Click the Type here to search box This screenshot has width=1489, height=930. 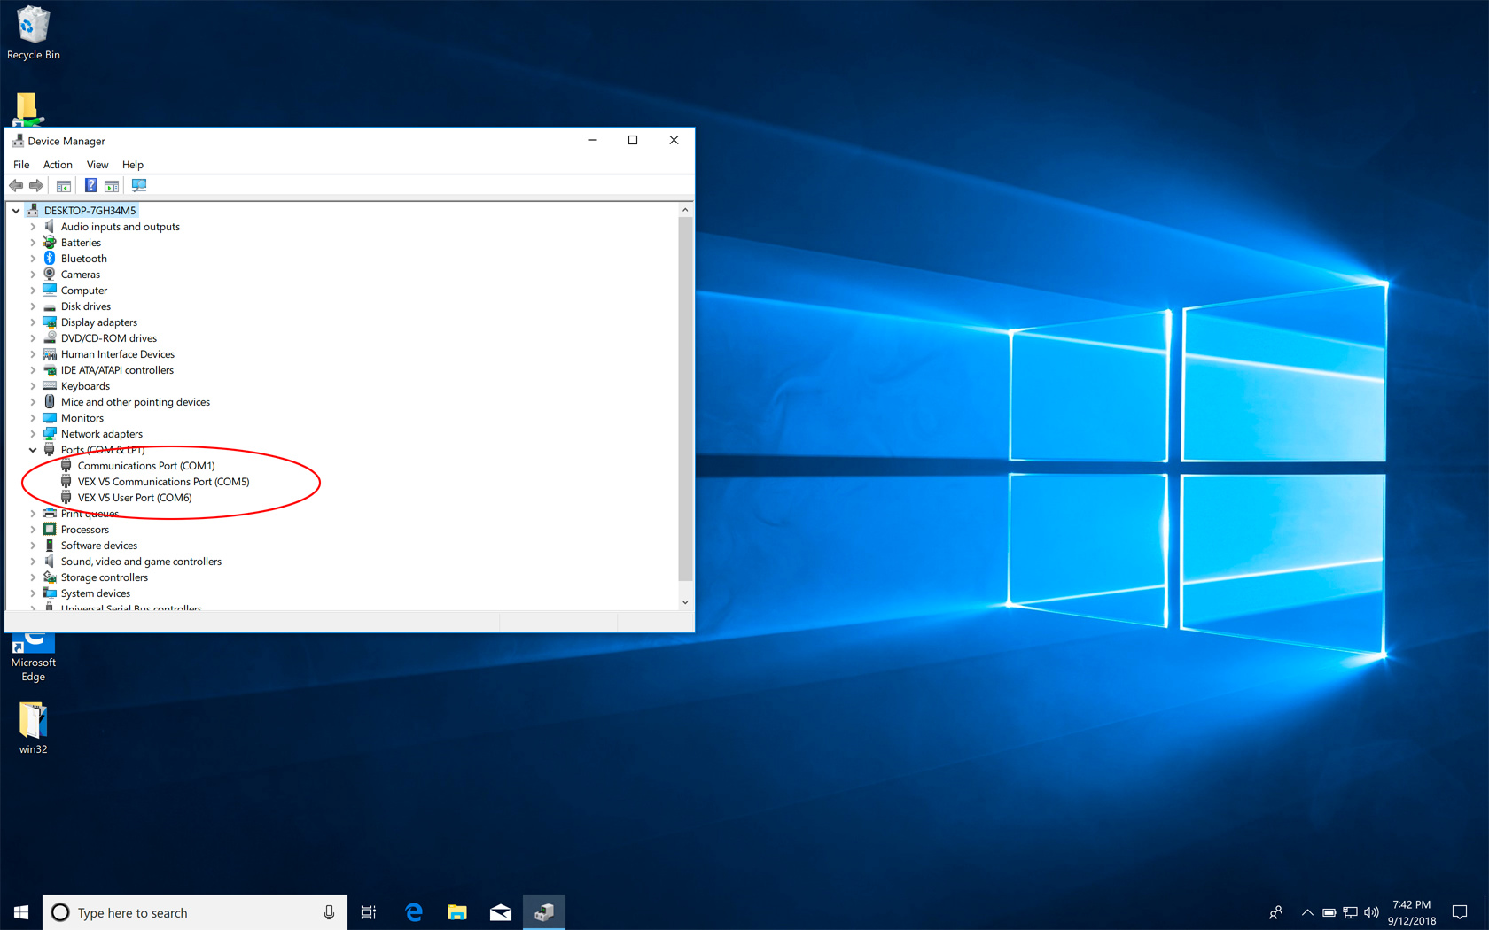click(195, 912)
